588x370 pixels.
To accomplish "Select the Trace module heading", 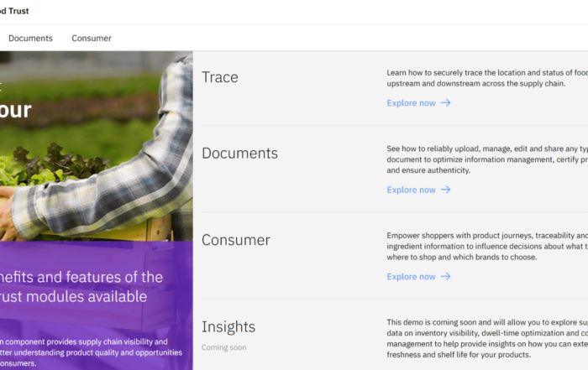I will click(220, 77).
